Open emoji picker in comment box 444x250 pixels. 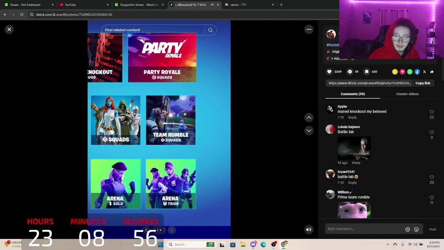416,230
